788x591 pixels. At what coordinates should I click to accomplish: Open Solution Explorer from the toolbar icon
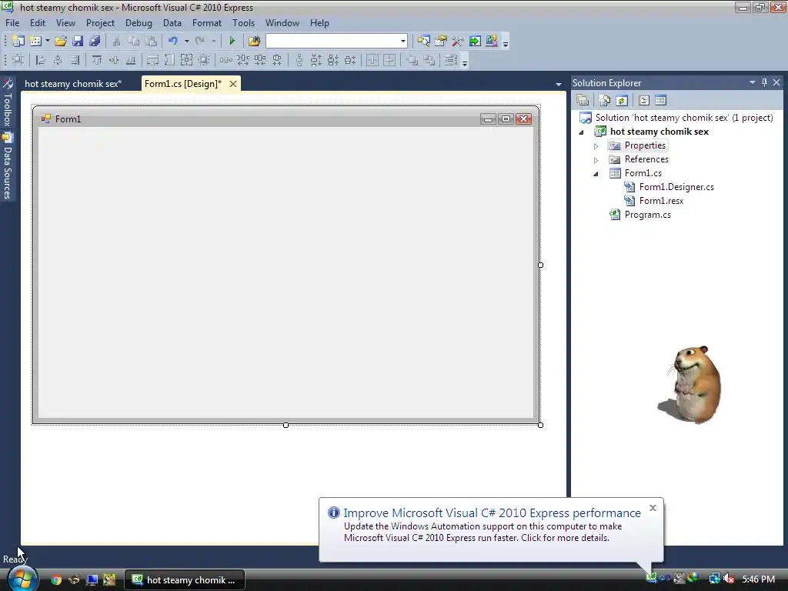424,41
